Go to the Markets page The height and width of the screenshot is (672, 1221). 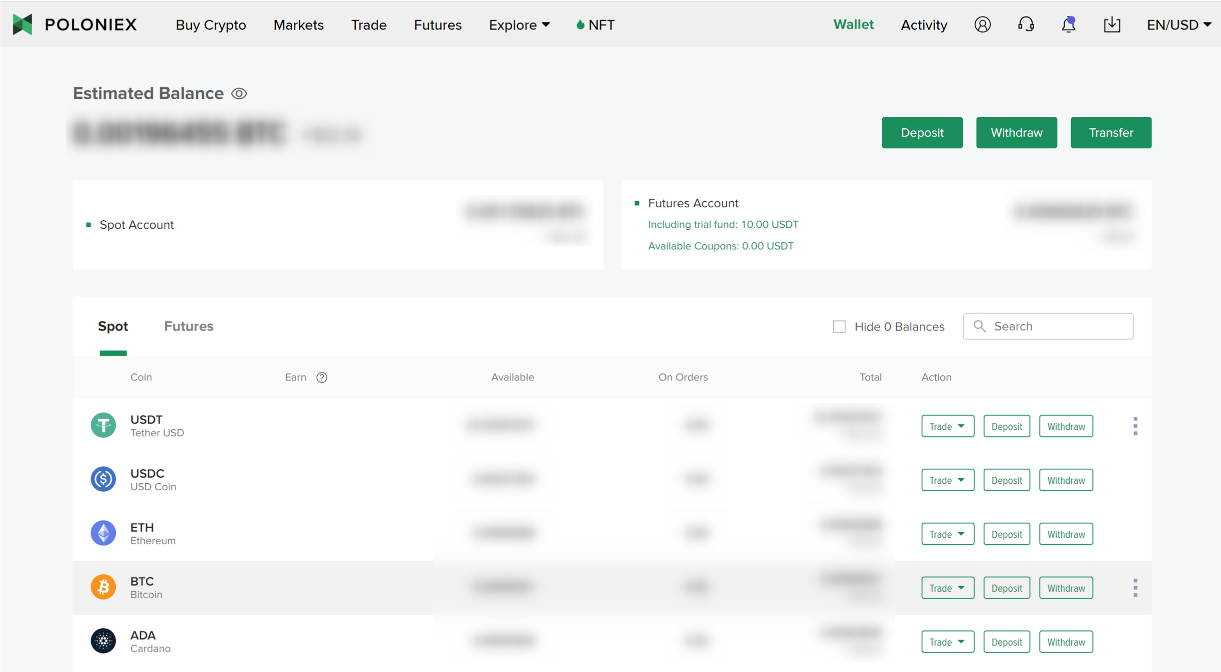(298, 24)
